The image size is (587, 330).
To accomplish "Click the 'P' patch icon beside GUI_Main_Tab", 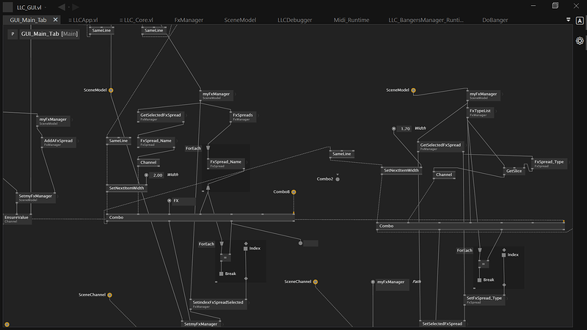I will pos(12,34).
